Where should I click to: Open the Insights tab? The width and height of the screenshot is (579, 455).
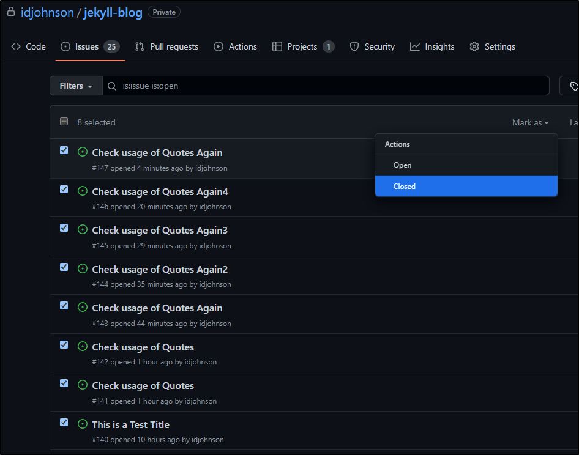point(432,46)
